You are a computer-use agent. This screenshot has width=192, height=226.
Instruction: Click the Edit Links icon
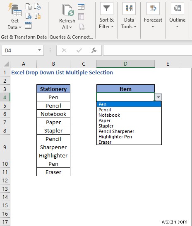(x=82, y=27)
